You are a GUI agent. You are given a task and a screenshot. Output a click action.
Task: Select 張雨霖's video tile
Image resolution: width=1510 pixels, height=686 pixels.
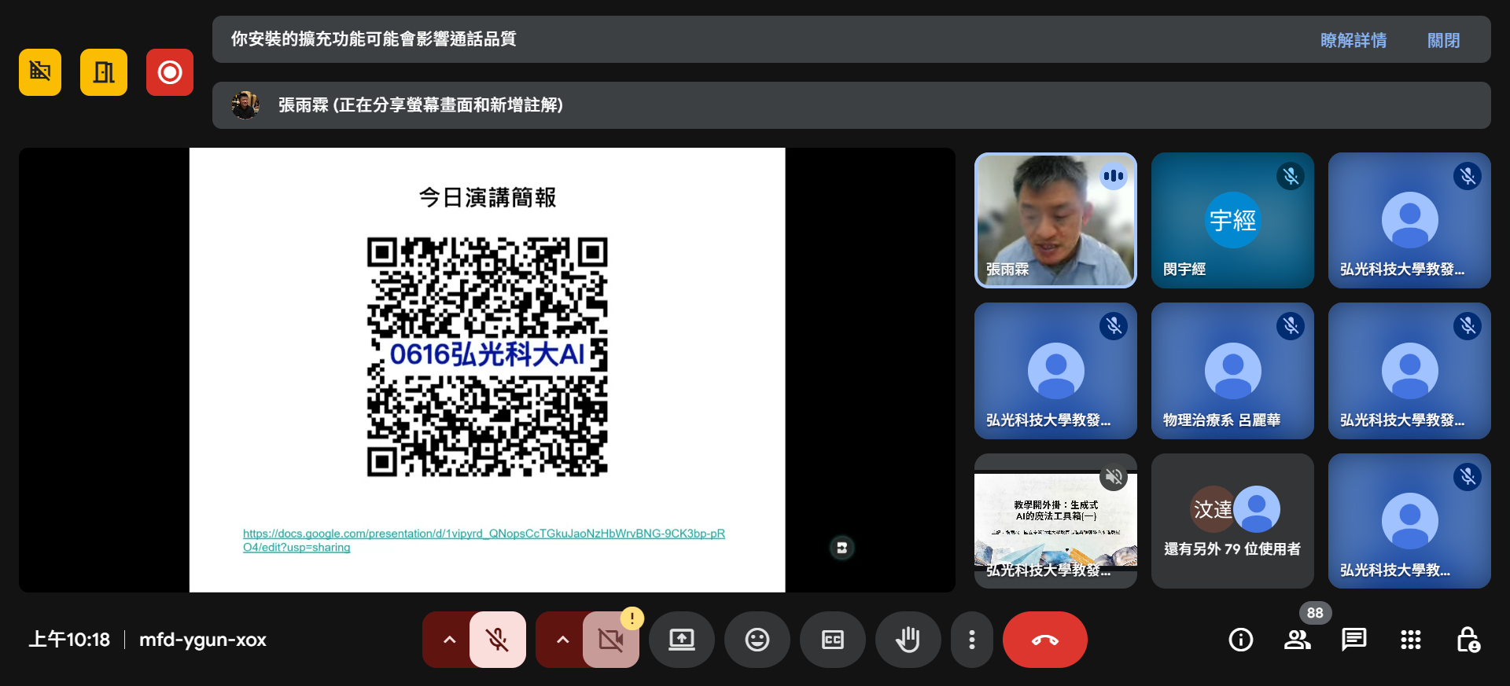(x=1055, y=220)
